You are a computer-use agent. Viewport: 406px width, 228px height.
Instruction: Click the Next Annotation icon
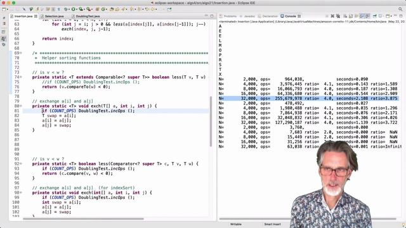tap(131, 9)
